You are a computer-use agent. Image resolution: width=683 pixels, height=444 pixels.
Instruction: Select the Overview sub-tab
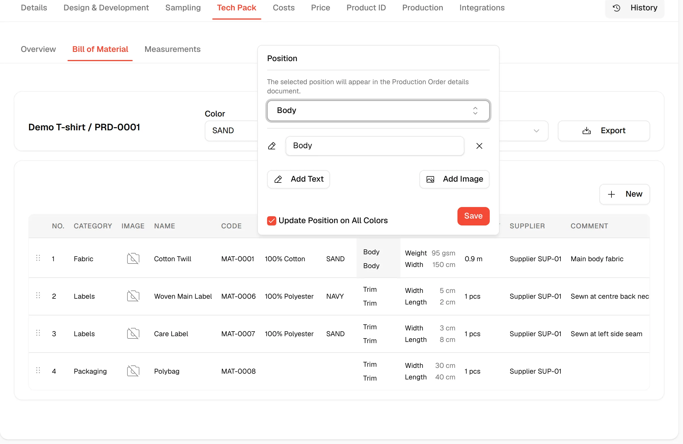(x=38, y=49)
